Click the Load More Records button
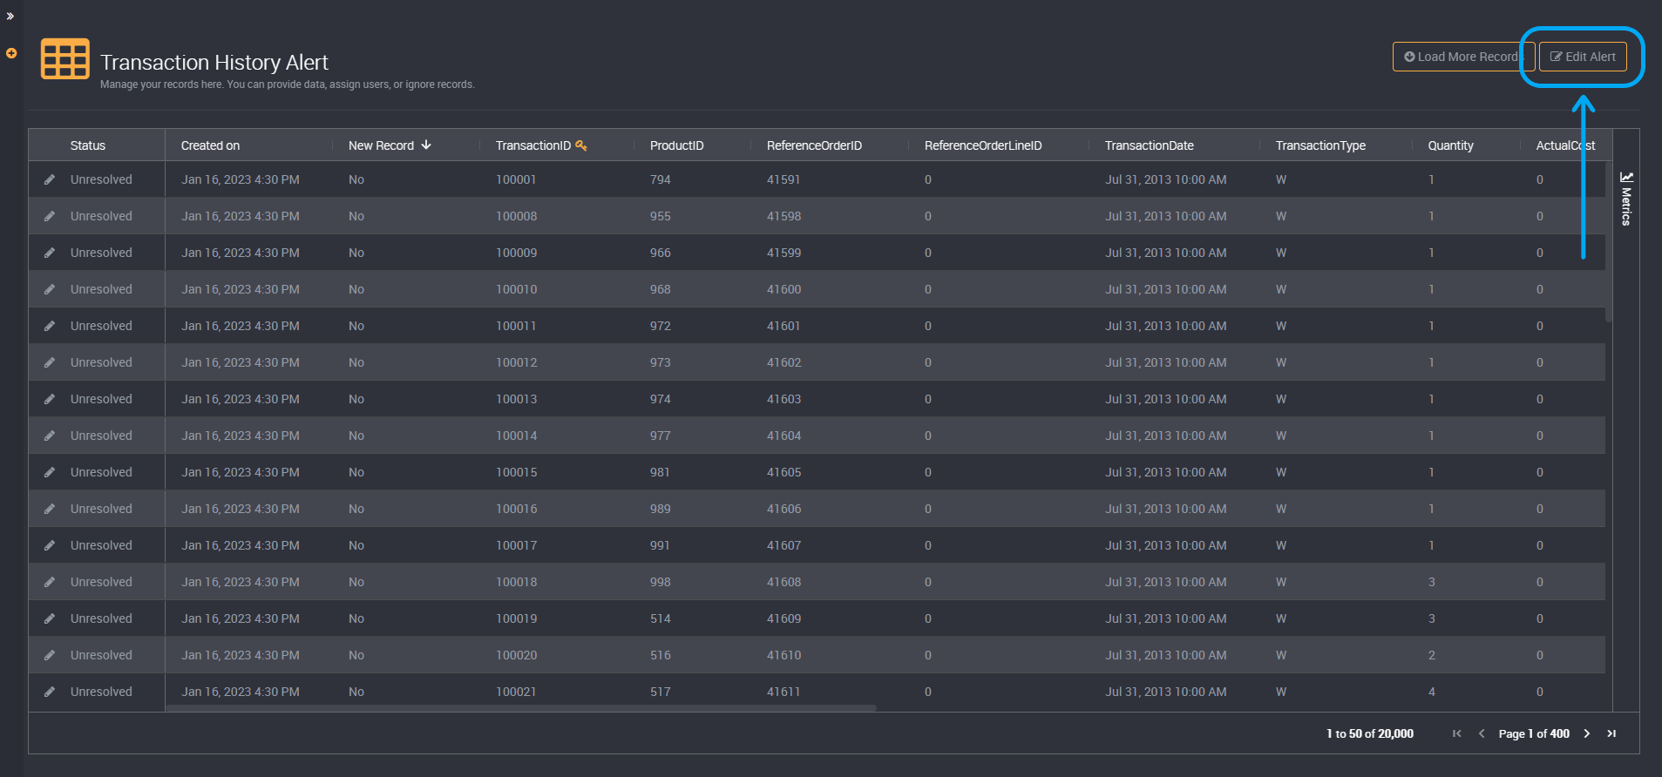 pyautogui.click(x=1463, y=57)
